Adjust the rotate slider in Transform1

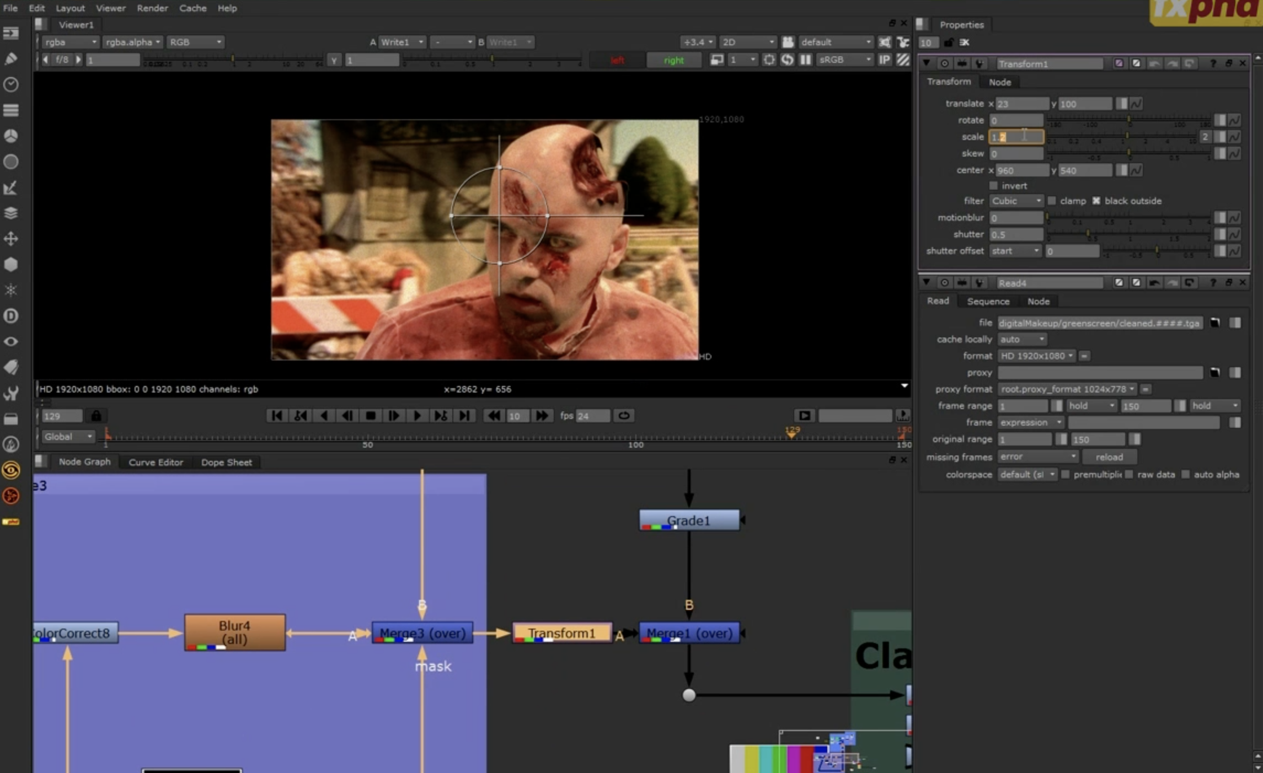point(1128,120)
